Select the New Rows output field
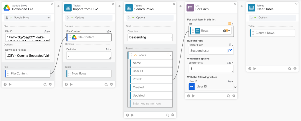 [89, 74]
